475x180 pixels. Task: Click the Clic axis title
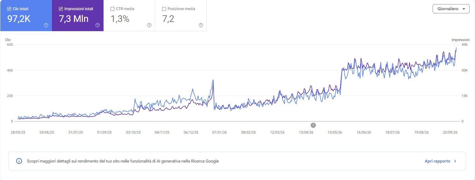tap(8, 40)
